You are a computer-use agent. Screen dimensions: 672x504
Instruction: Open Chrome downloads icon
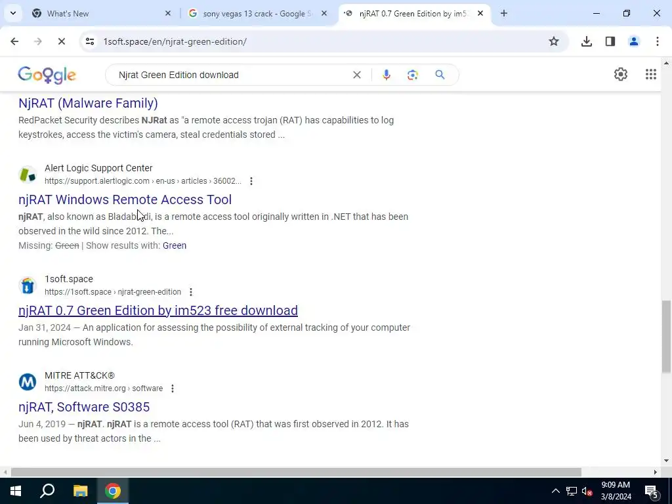pos(586,41)
